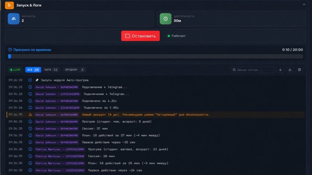Click the Запуск модуля Авто-прогрев log text
The width and height of the screenshot is (312, 175).
click(x=65, y=80)
